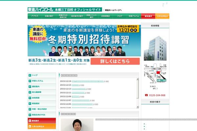Image resolution: width=197 pixels, height=131 pixels.
Task: Open the news link dated 2015/12/07
Action: point(81,100)
